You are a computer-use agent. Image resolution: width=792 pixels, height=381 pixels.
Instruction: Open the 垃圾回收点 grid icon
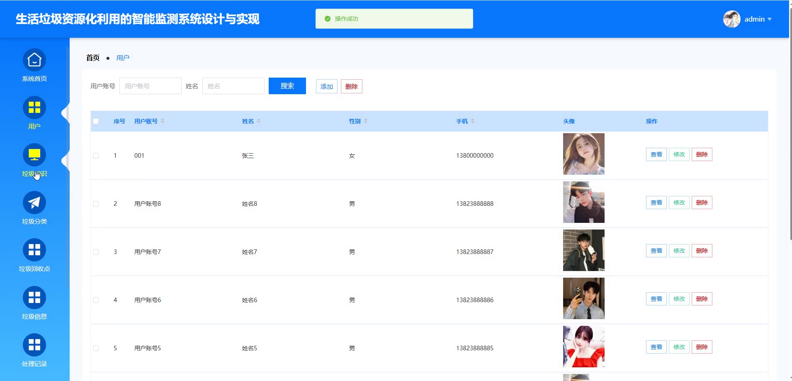point(34,250)
